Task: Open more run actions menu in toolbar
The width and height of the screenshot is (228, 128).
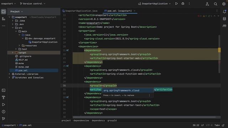Action: (189, 4)
